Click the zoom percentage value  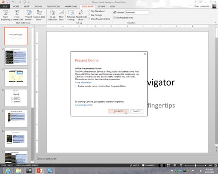[x=211, y=165]
